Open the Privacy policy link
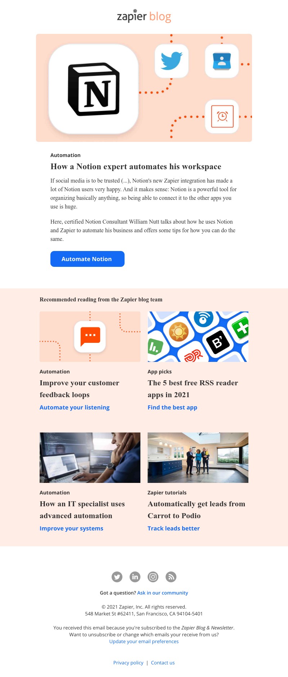The image size is (288, 677). [x=128, y=663]
